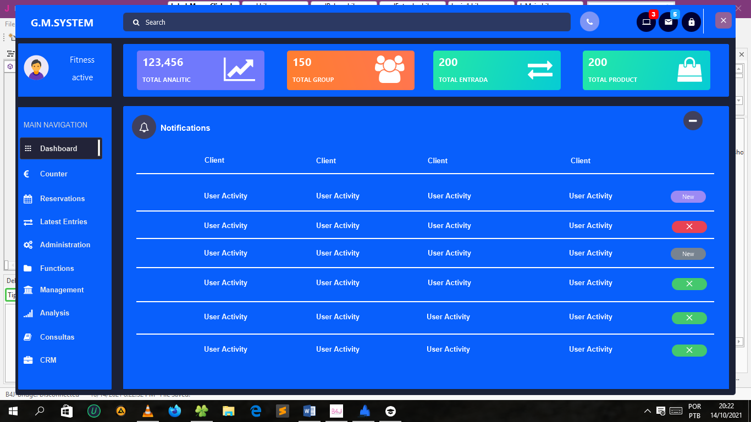This screenshot has height=422, width=751.
Task: Click the Fitness profile name text
Action: [82, 60]
